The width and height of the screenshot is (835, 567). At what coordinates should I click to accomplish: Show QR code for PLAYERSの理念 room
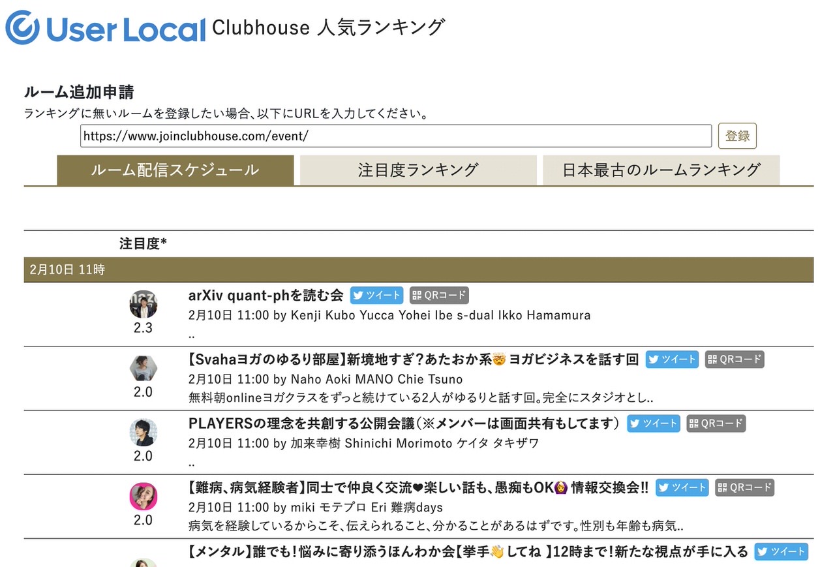pyautogui.click(x=716, y=423)
